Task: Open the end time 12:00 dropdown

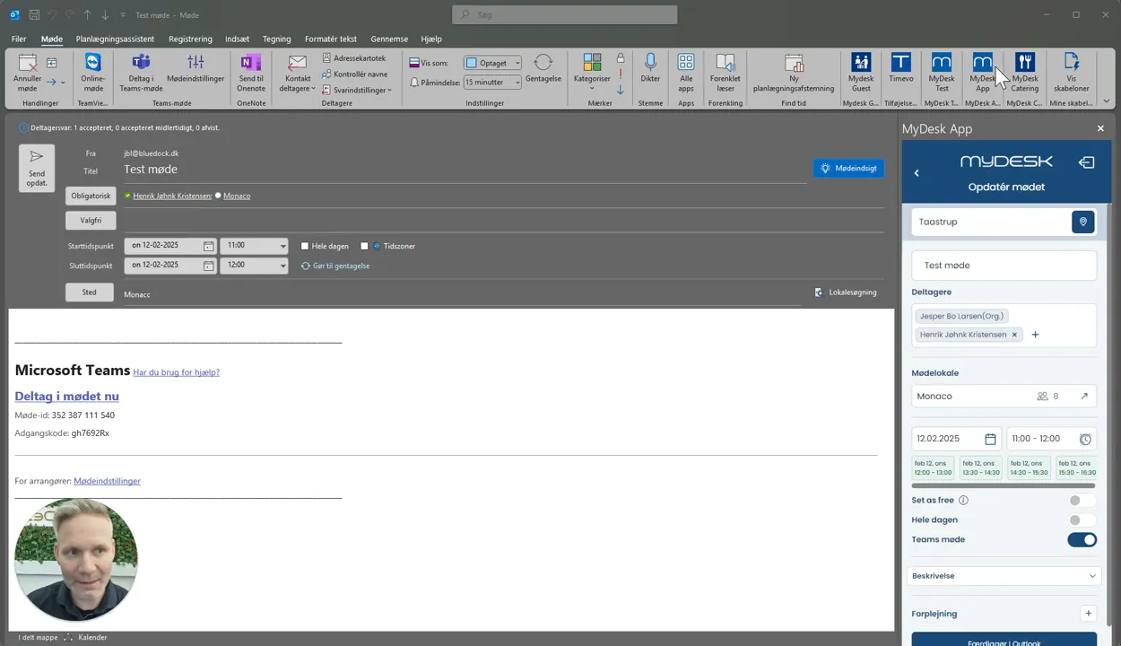Action: 282,266
